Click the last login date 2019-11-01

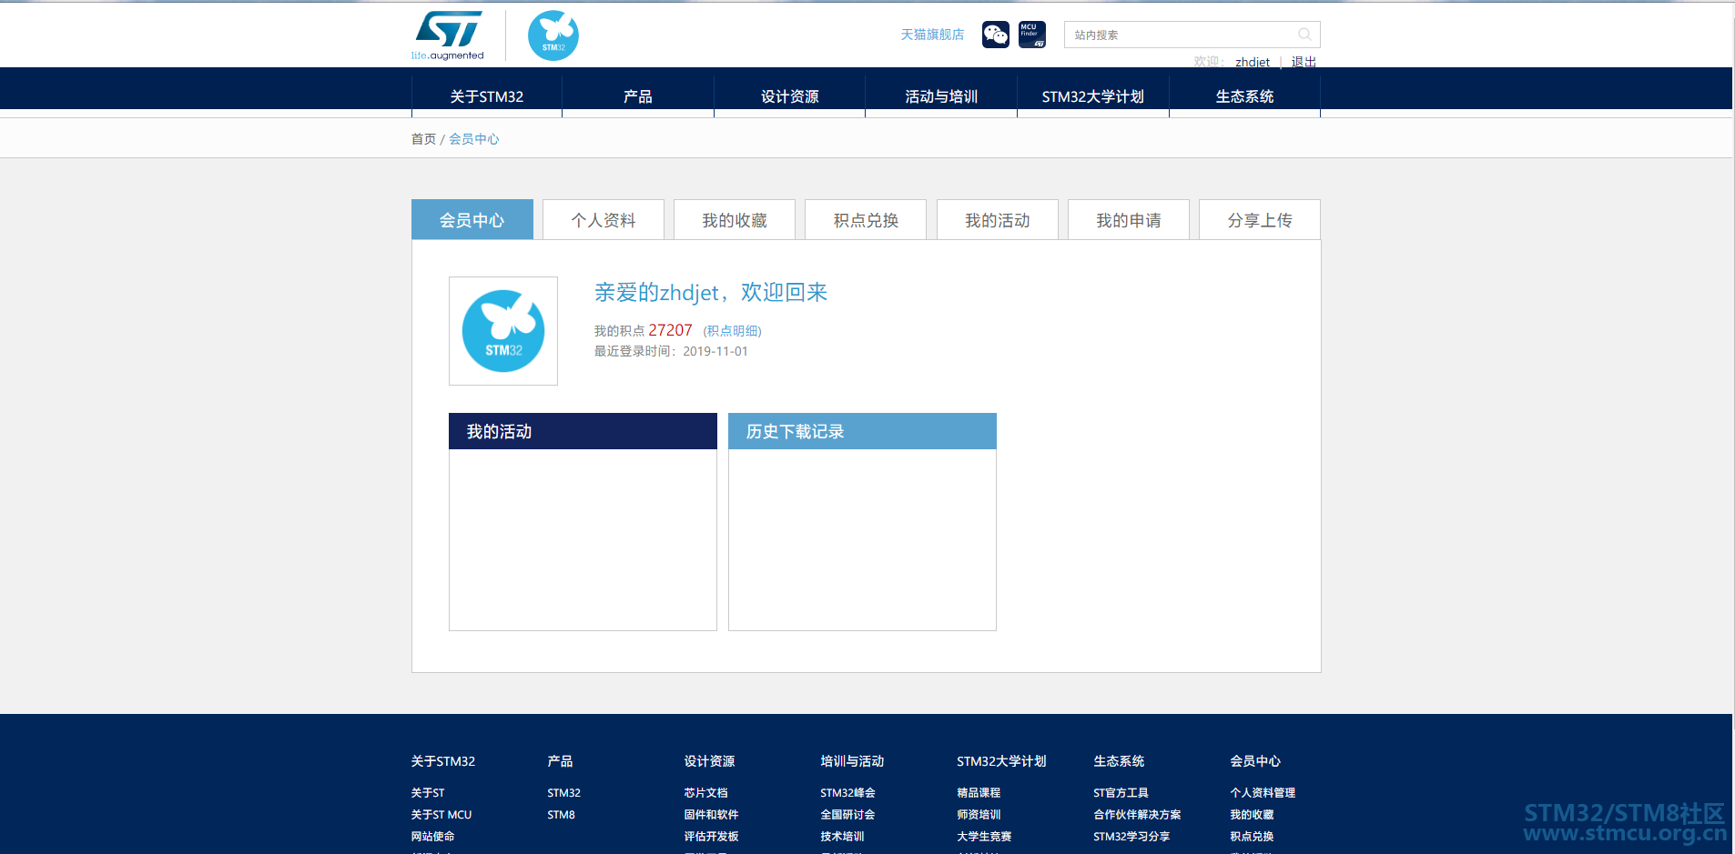[x=715, y=351]
